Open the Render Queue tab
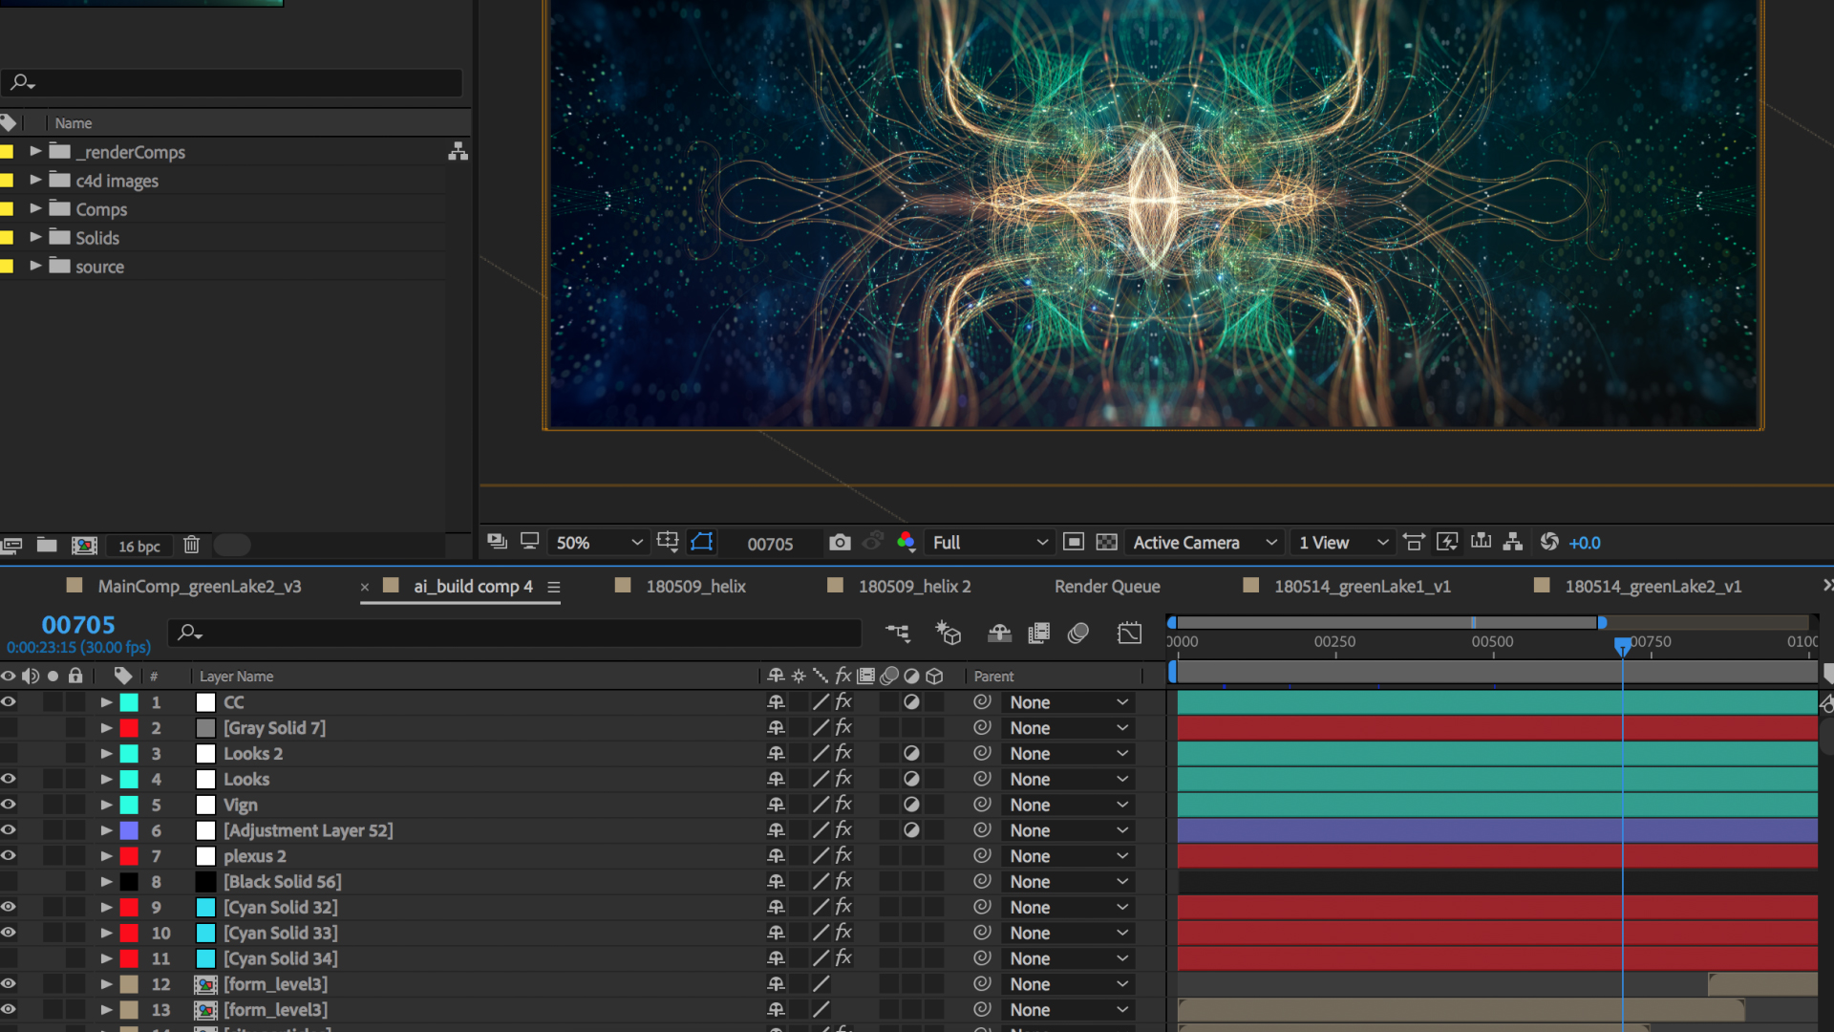The width and height of the screenshot is (1834, 1032). coord(1107,587)
